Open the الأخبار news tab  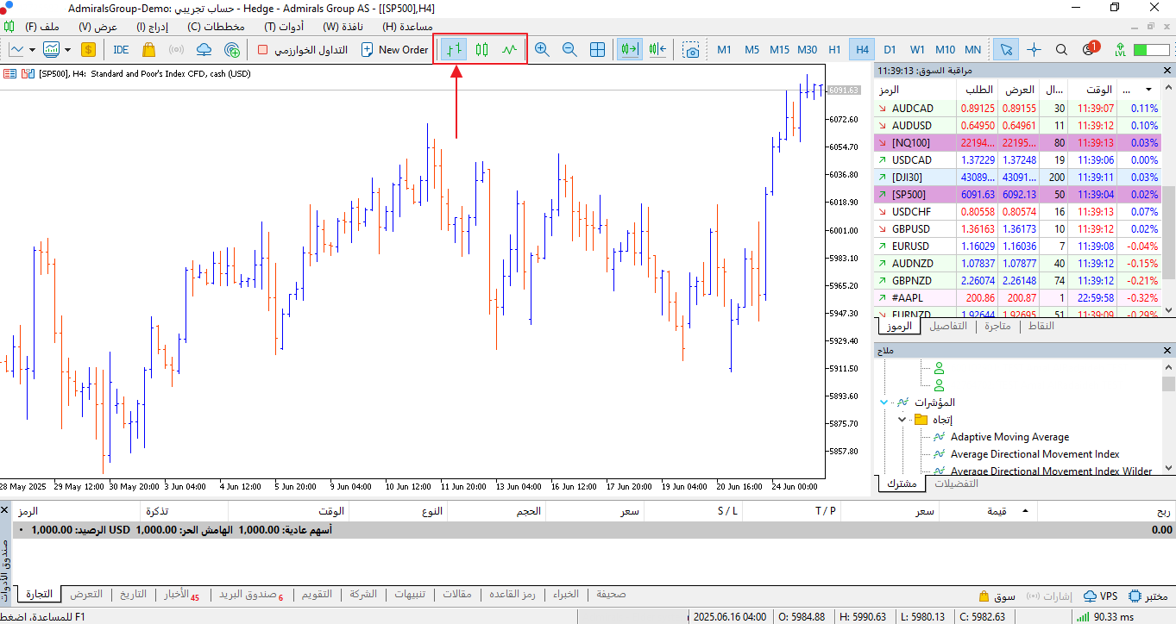(x=181, y=595)
